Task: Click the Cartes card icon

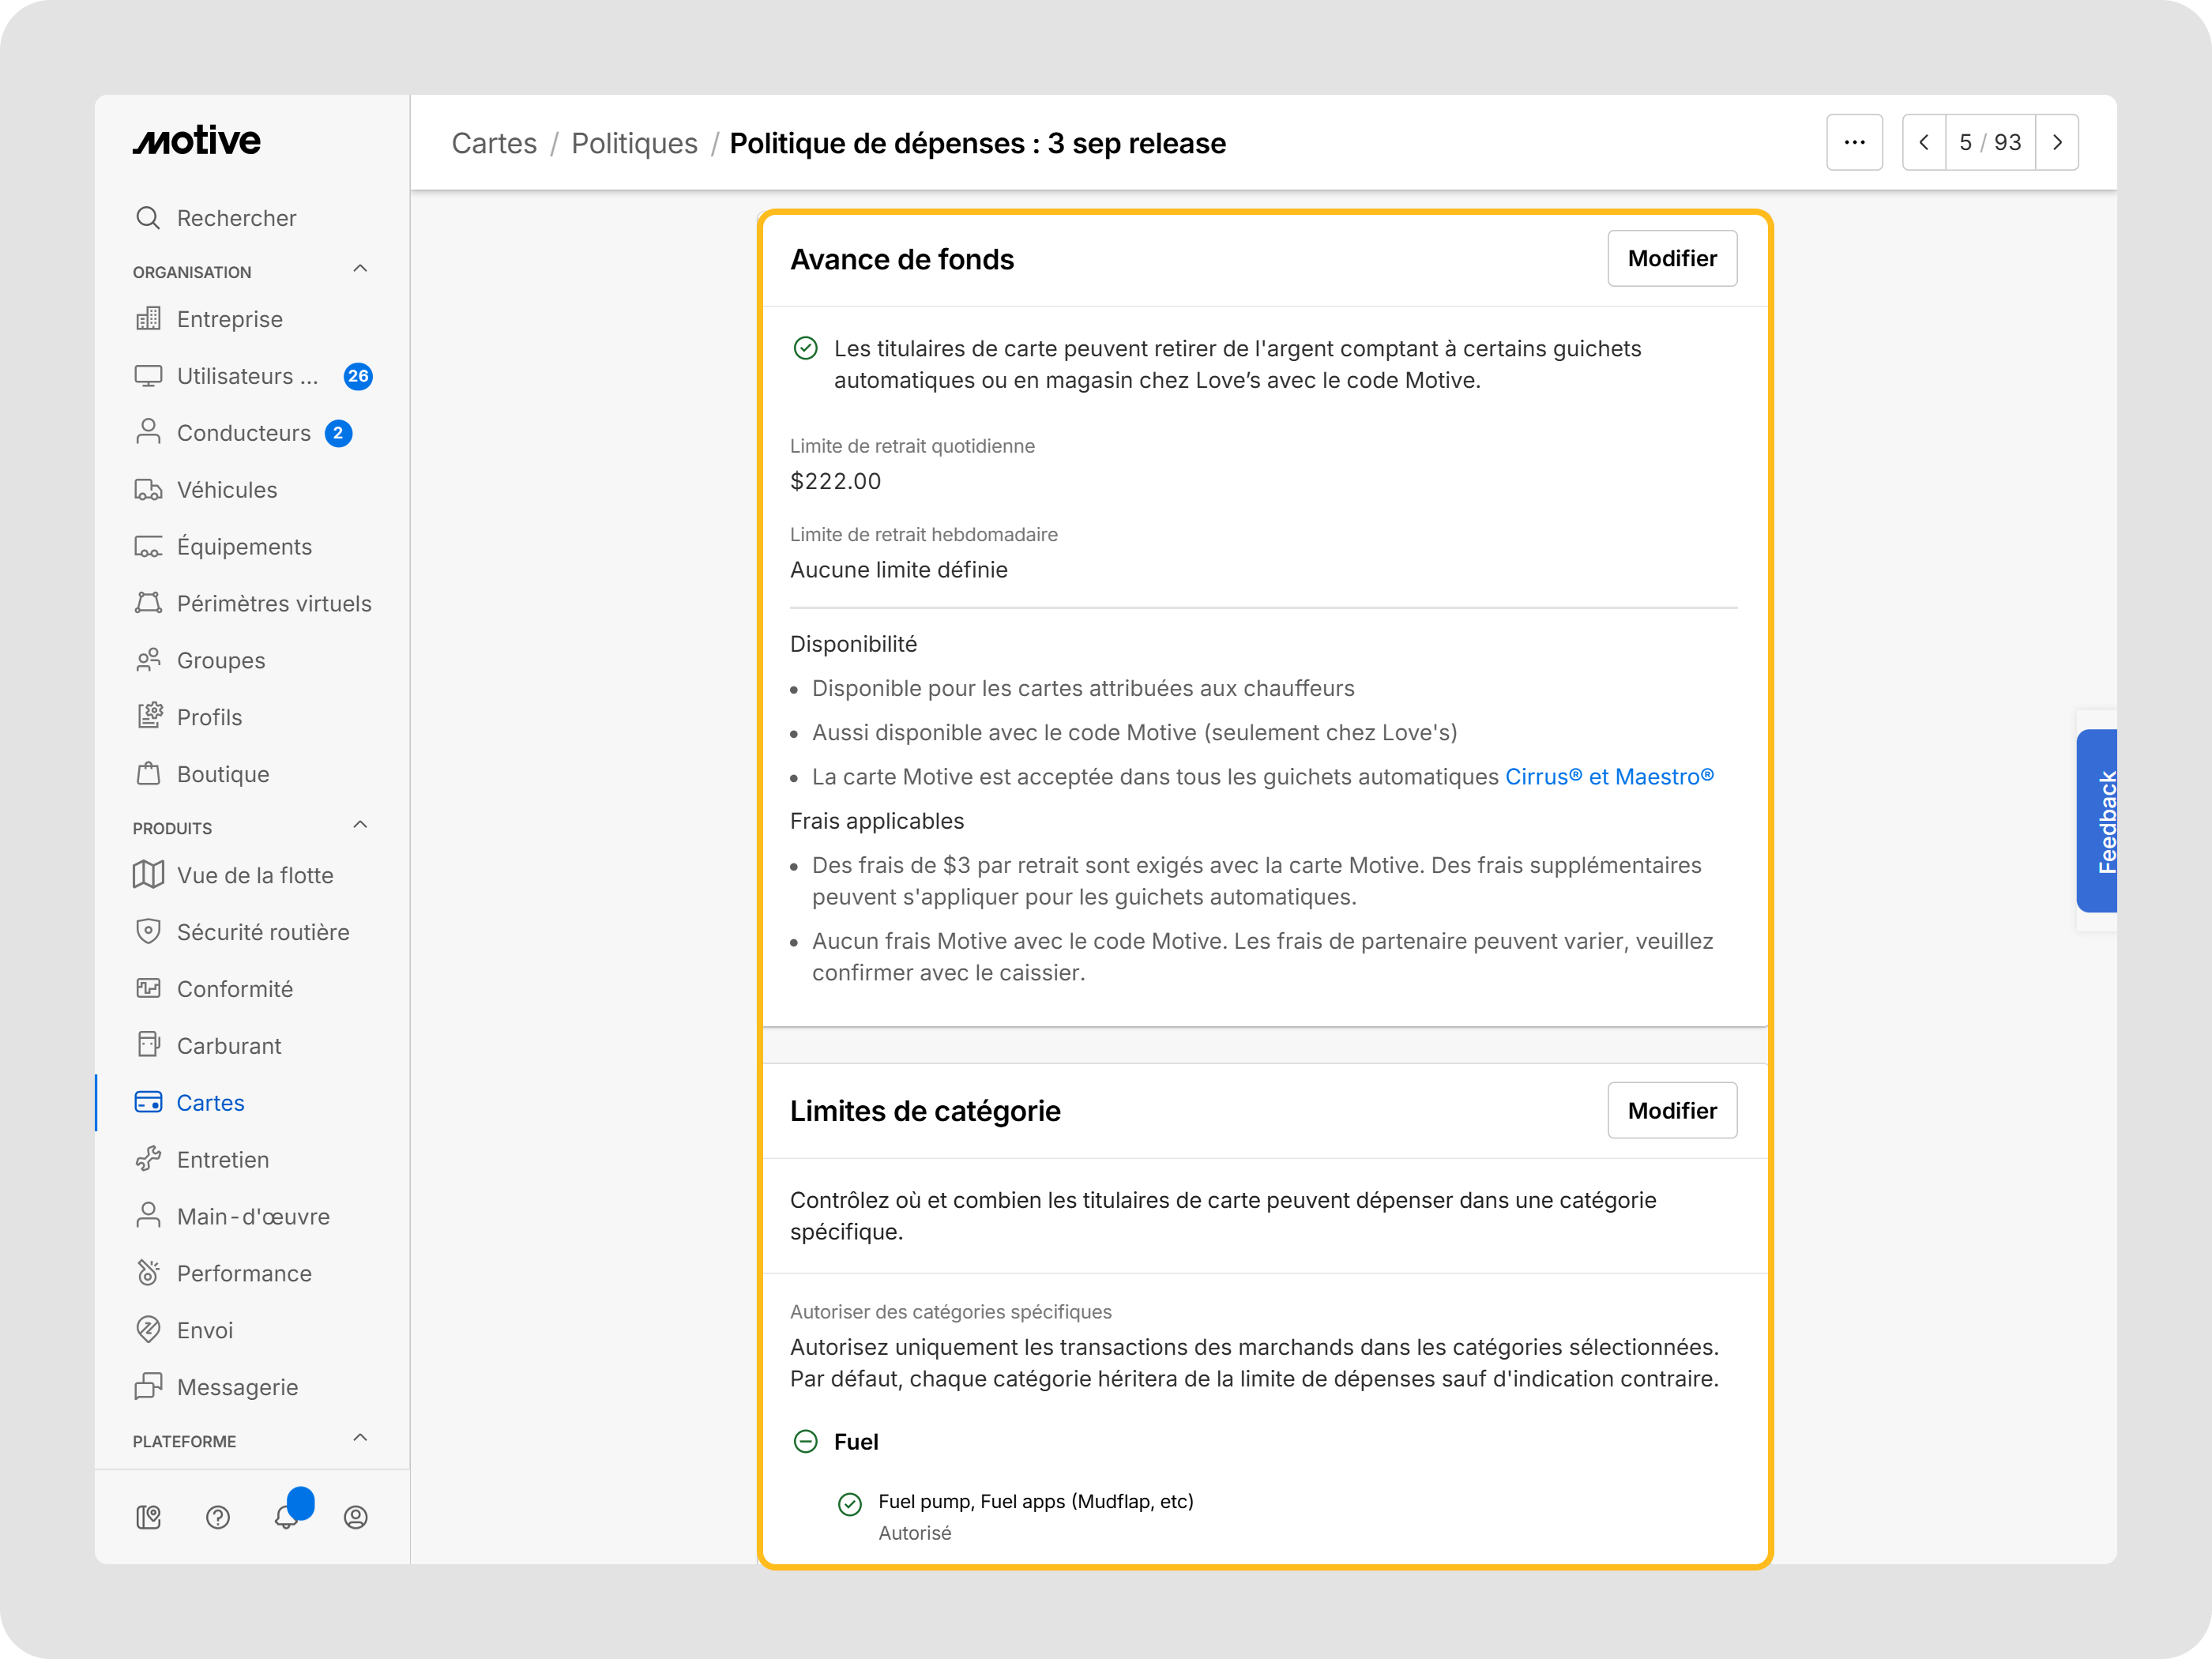Action: (x=148, y=1103)
